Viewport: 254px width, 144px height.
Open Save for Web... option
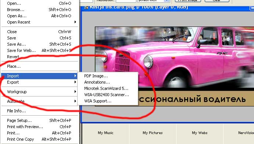tap(40, 50)
